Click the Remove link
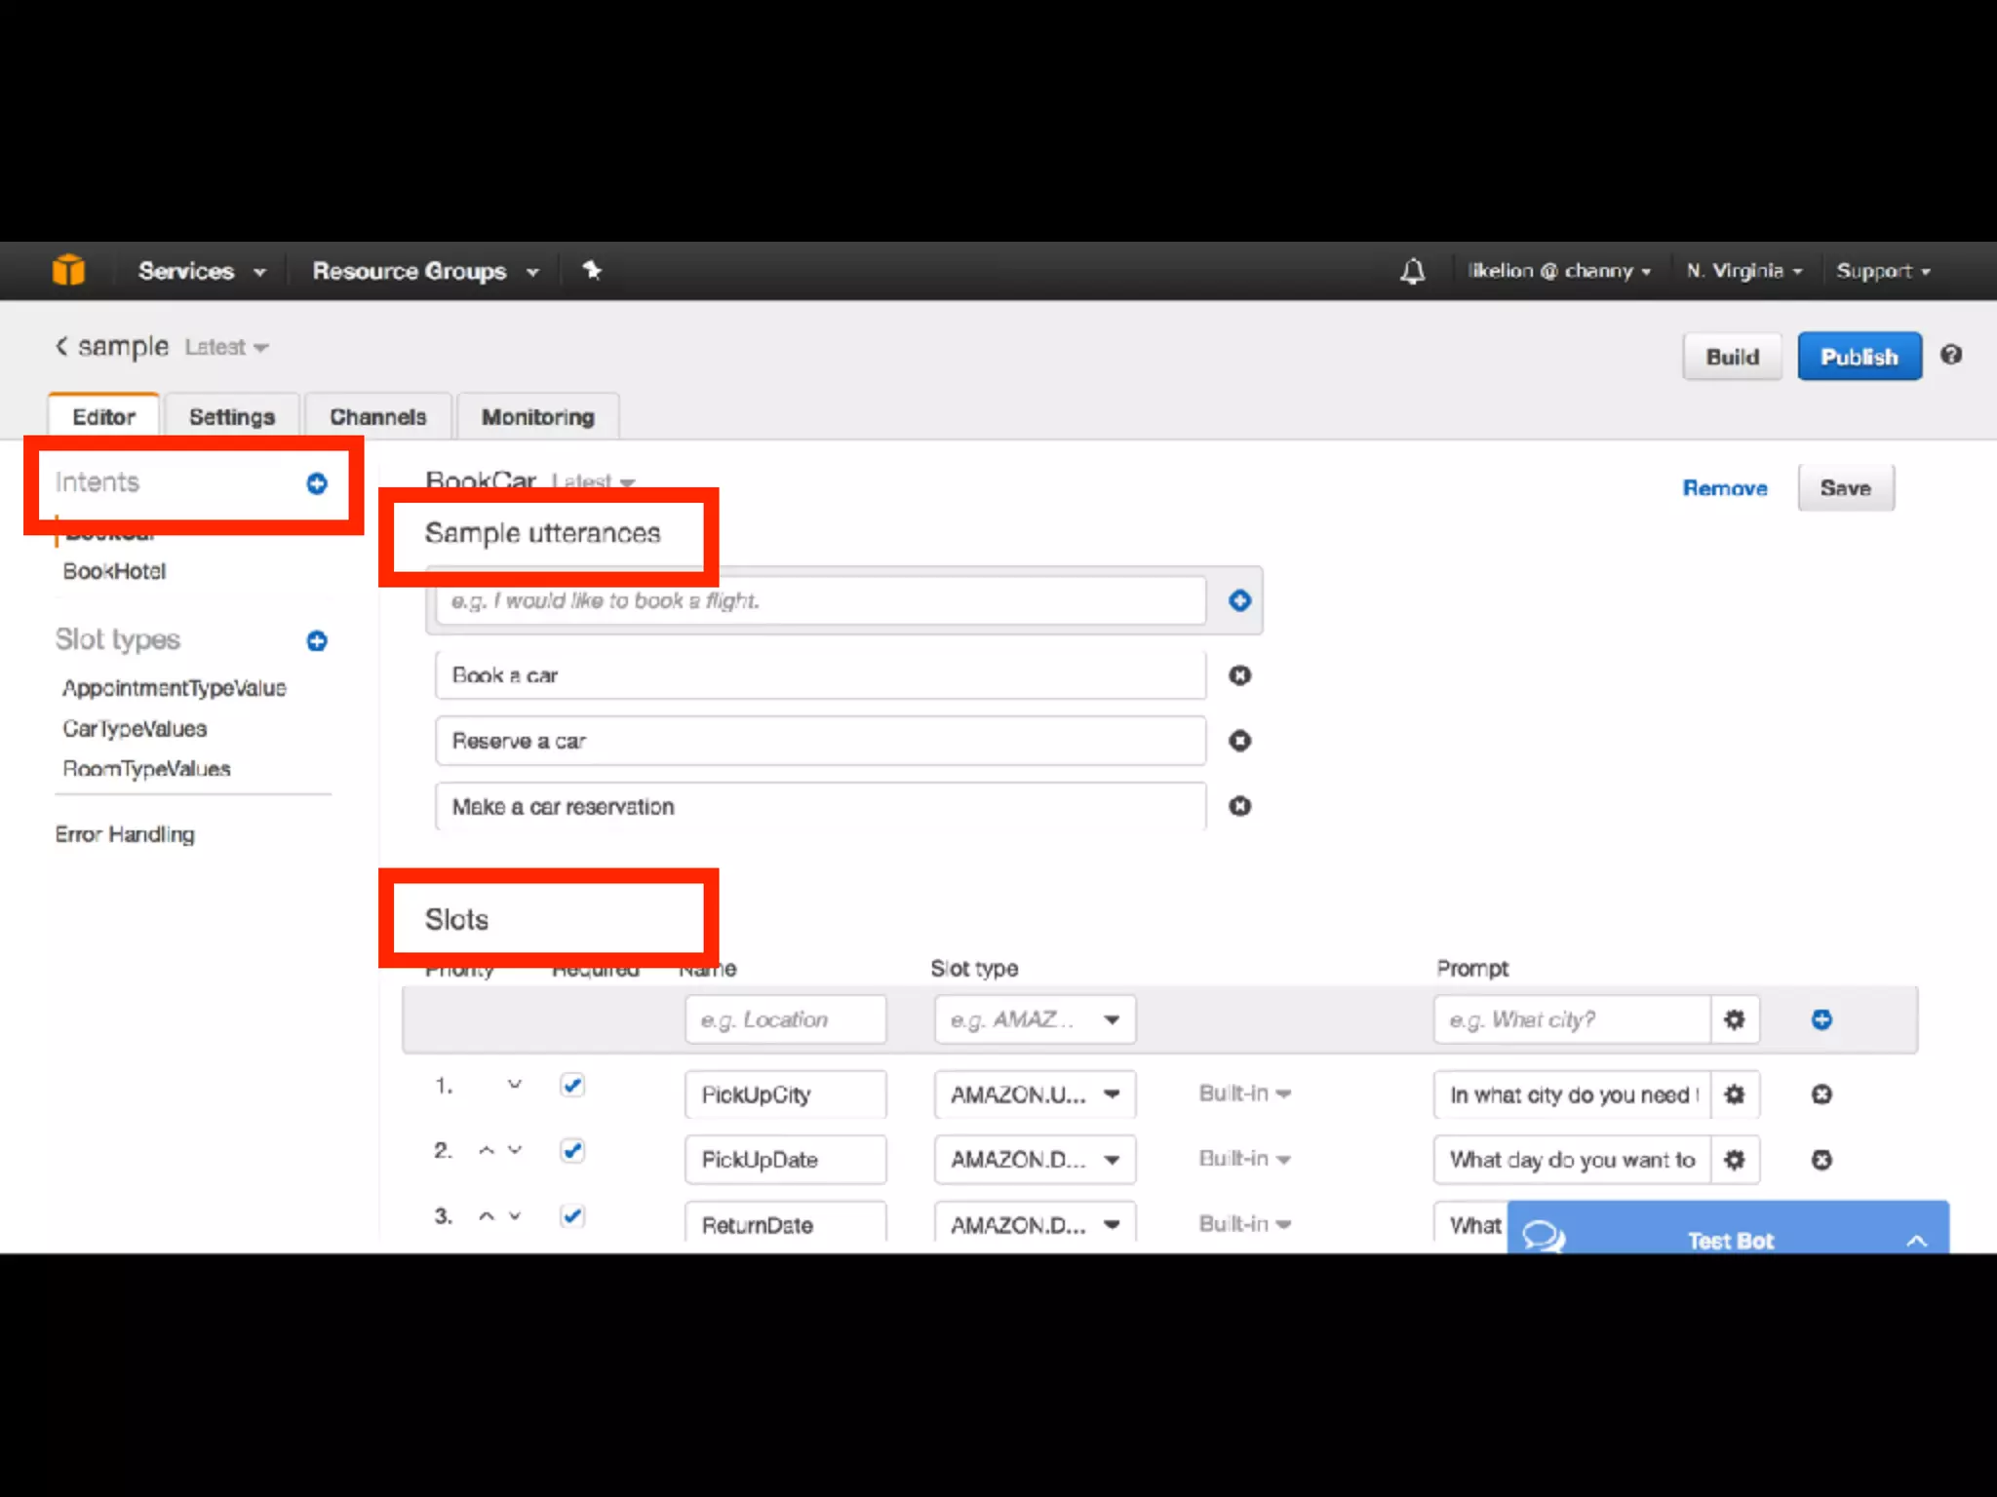1997x1497 pixels. [x=1724, y=488]
